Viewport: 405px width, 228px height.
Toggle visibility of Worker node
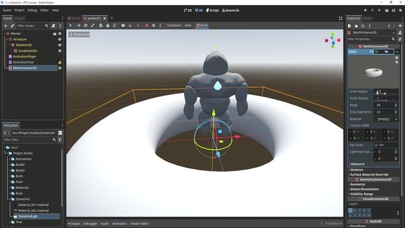point(60,34)
